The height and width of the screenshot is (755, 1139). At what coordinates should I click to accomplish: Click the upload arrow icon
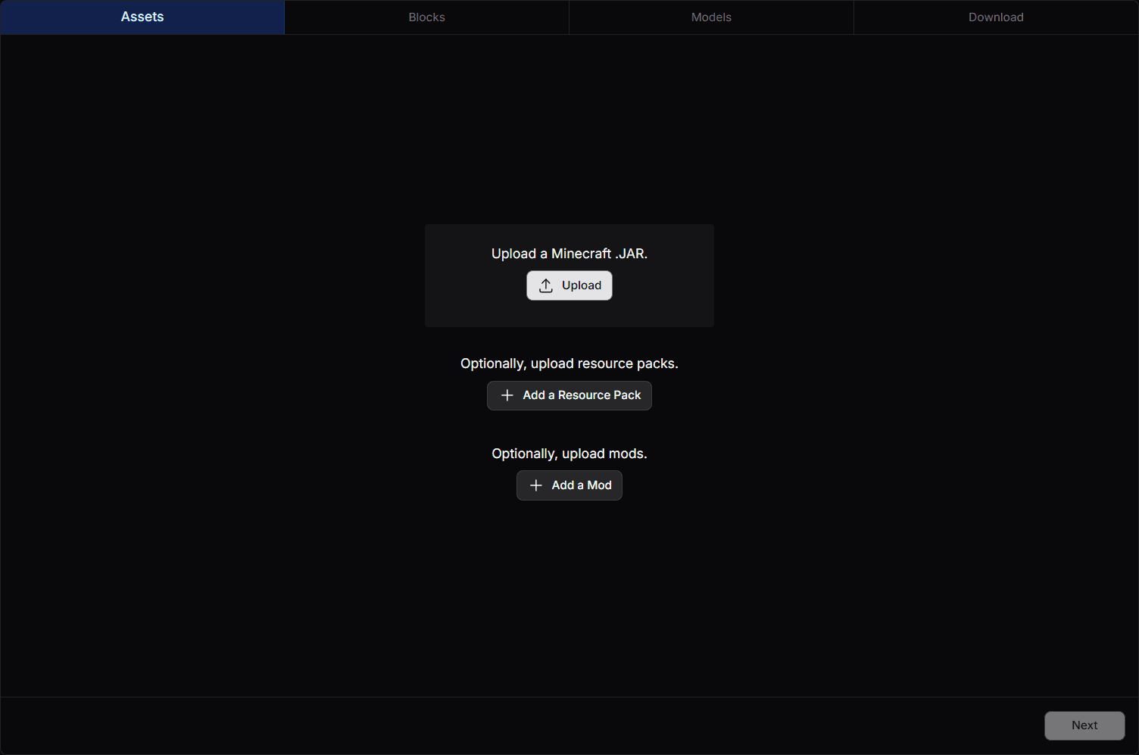546,285
